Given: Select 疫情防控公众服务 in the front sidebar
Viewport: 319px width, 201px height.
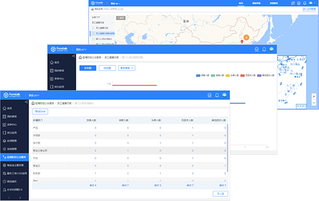Looking at the screenshot, I should pyautogui.click(x=14, y=157).
